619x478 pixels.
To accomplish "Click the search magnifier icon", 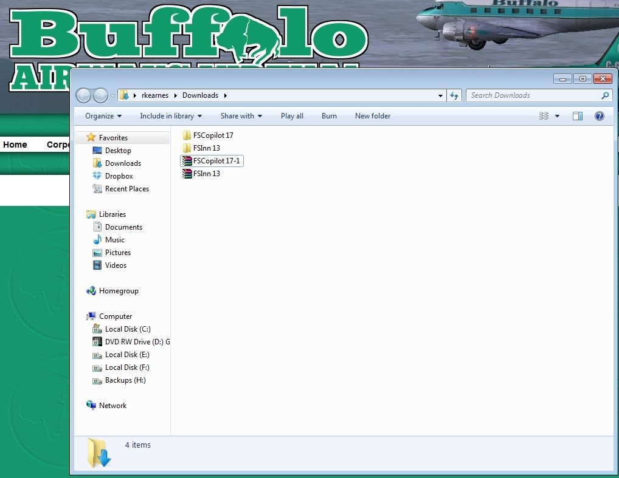I will pos(605,95).
